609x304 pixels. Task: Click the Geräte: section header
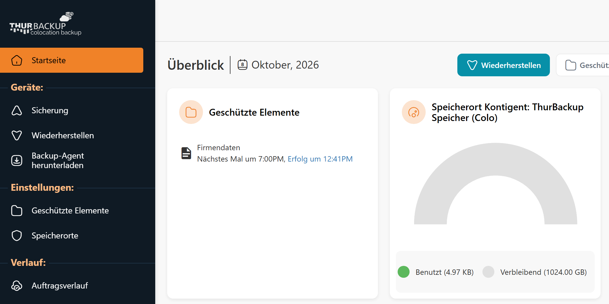pyautogui.click(x=27, y=87)
